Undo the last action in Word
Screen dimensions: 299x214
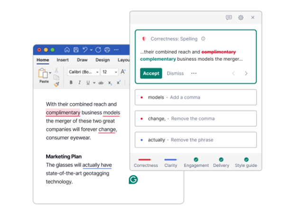[85, 49]
